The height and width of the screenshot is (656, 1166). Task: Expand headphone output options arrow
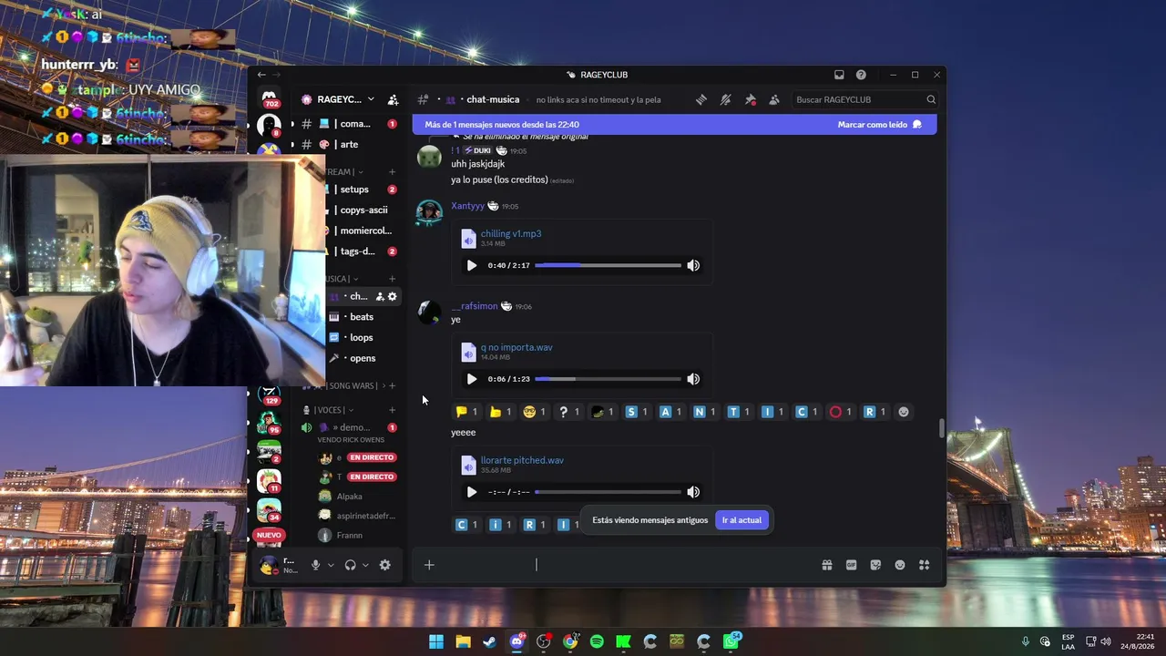[365, 565]
